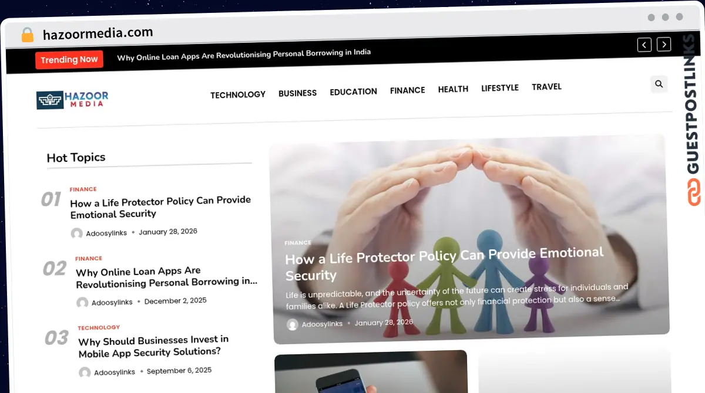Open the Business menu item

297,93
